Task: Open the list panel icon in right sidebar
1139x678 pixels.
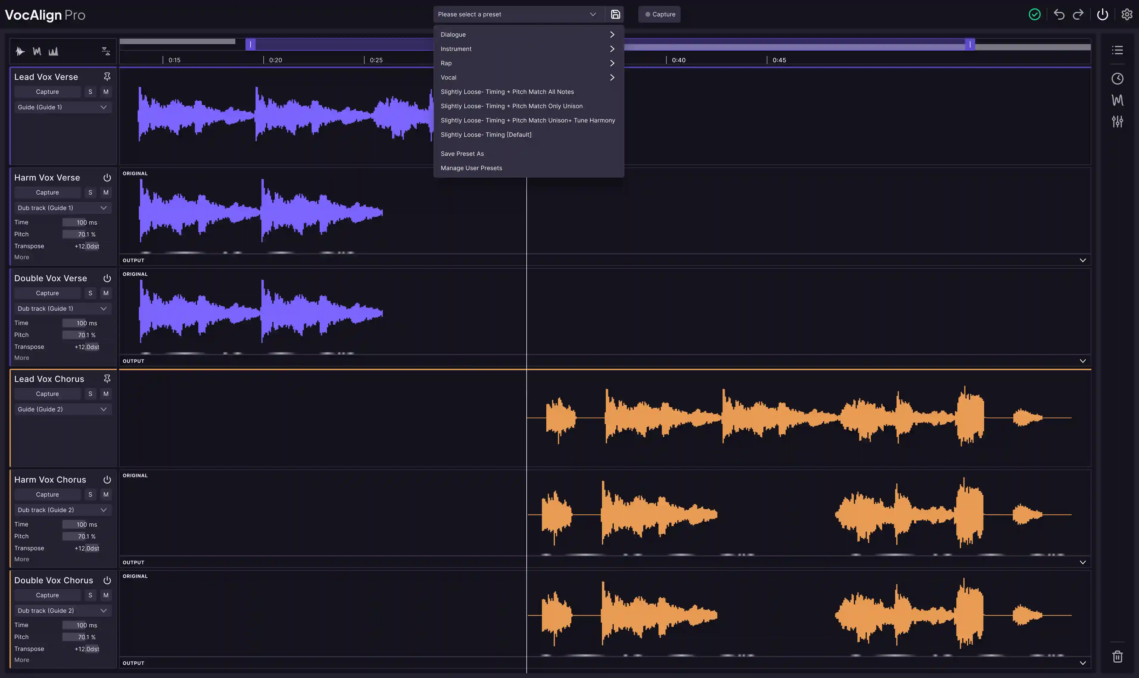Action: click(1117, 50)
